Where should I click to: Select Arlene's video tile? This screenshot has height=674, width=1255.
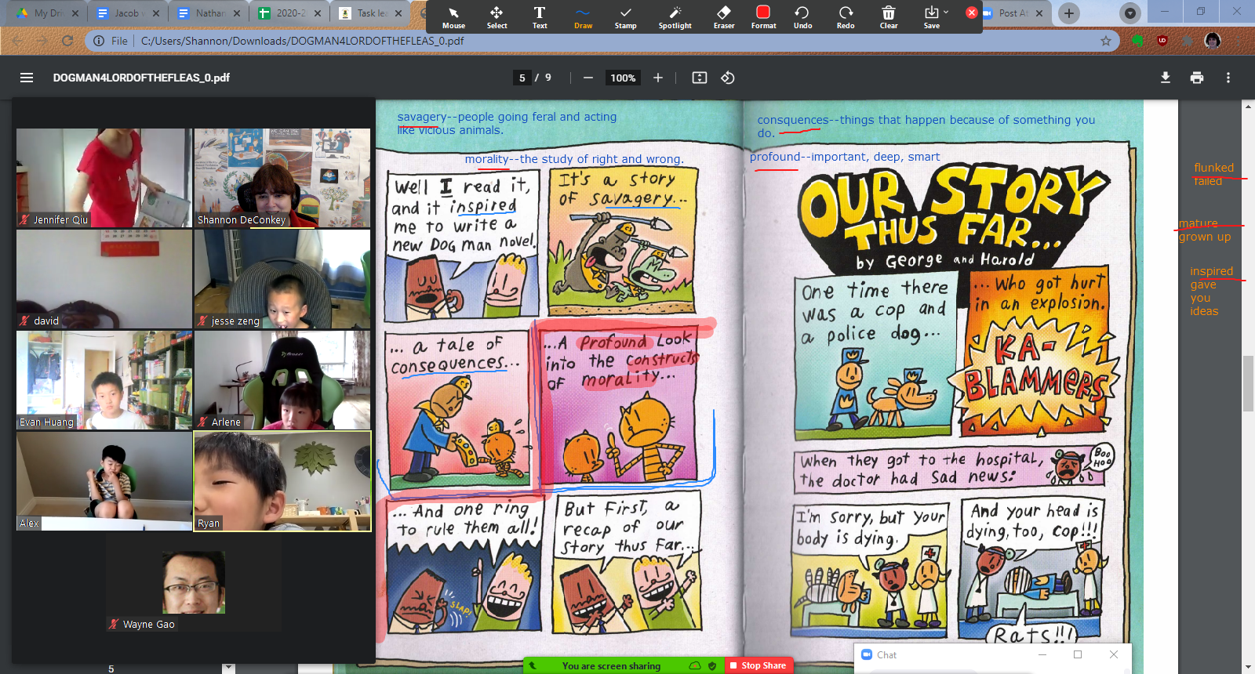click(282, 380)
